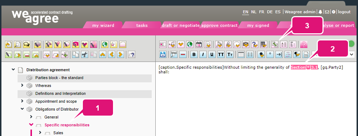This screenshot has width=358, height=136.
Task: Click the speech bubbles comments icon in the left toolbar
Action: 27,44
